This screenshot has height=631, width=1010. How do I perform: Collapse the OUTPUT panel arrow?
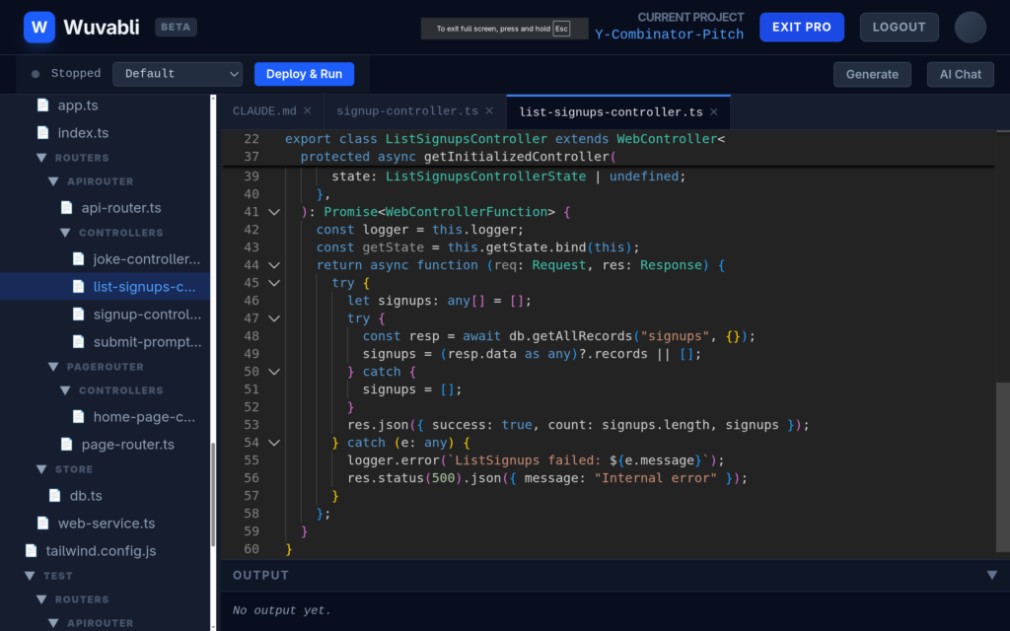(992, 575)
